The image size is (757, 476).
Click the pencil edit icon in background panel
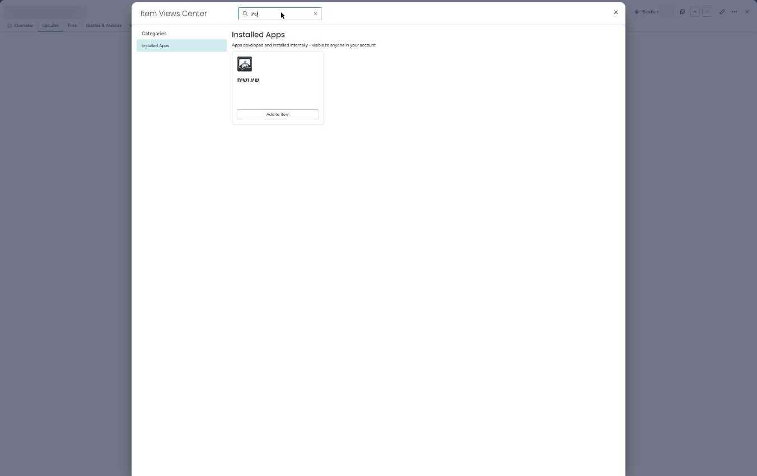pyautogui.click(x=722, y=12)
